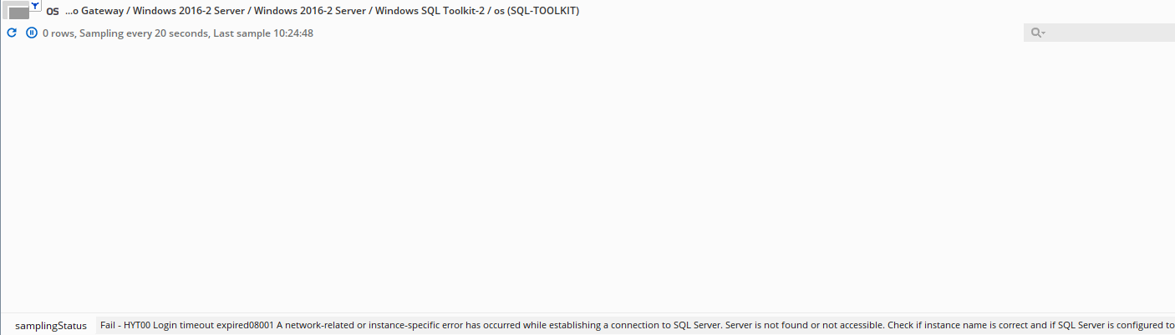This screenshot has height=335, width=1175.
Task: Refresh the dataview with the circular arrow icon
Action: tap(12, 33)
